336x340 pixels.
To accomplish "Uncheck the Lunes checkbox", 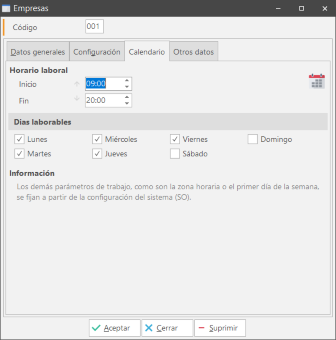I will point(19,139).
